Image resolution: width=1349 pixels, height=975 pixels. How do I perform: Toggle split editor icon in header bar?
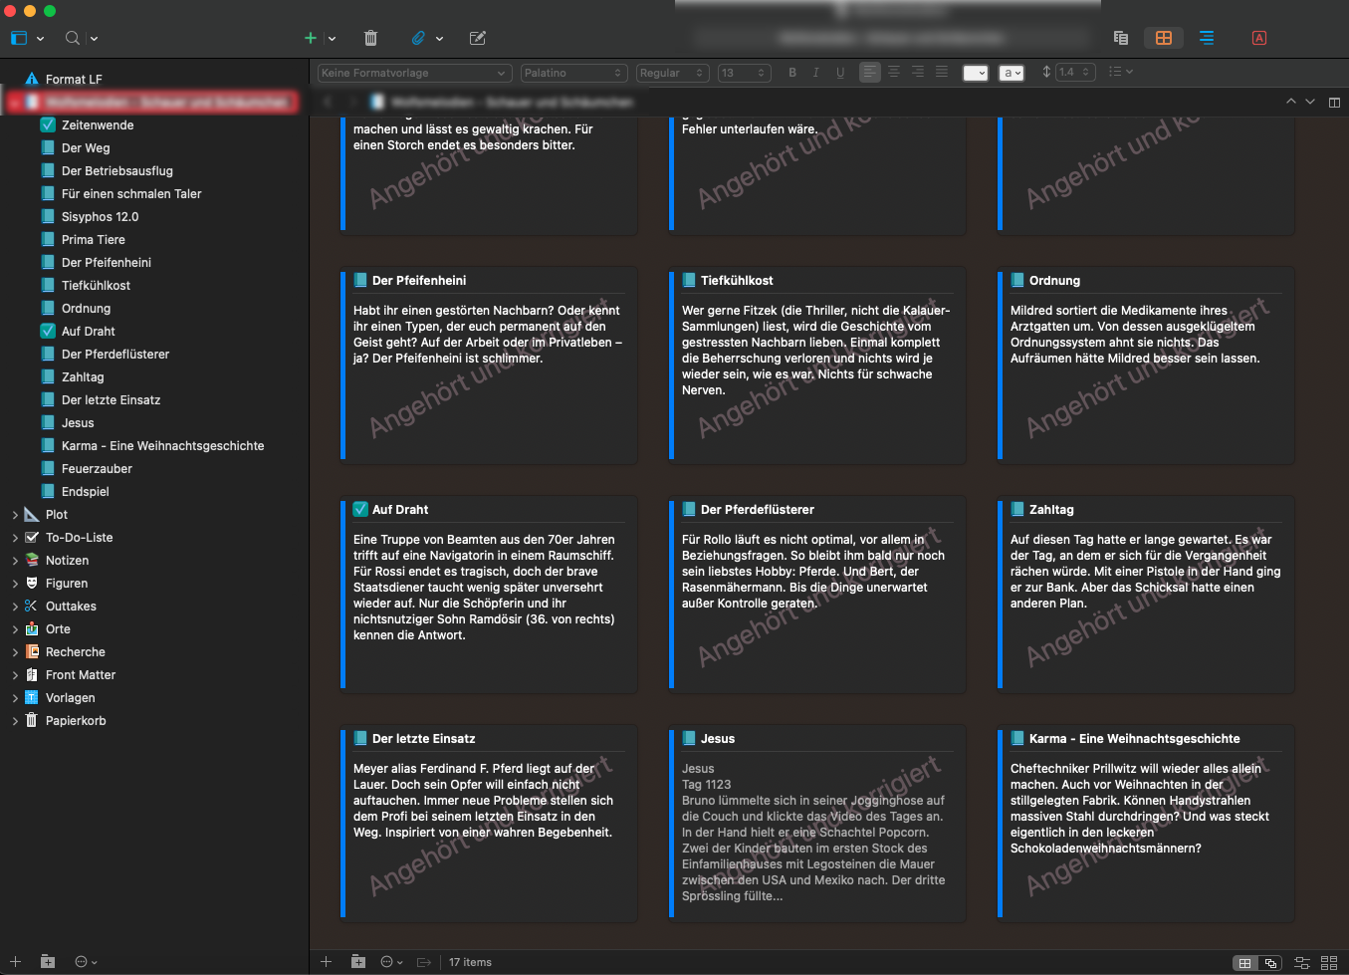1334,102
